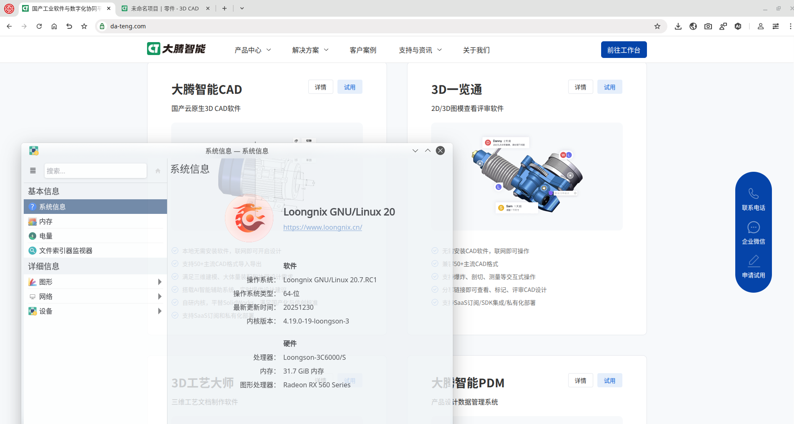
Task: Click the undo arrow in the browser toolbar
Action: tap(69, 26)
